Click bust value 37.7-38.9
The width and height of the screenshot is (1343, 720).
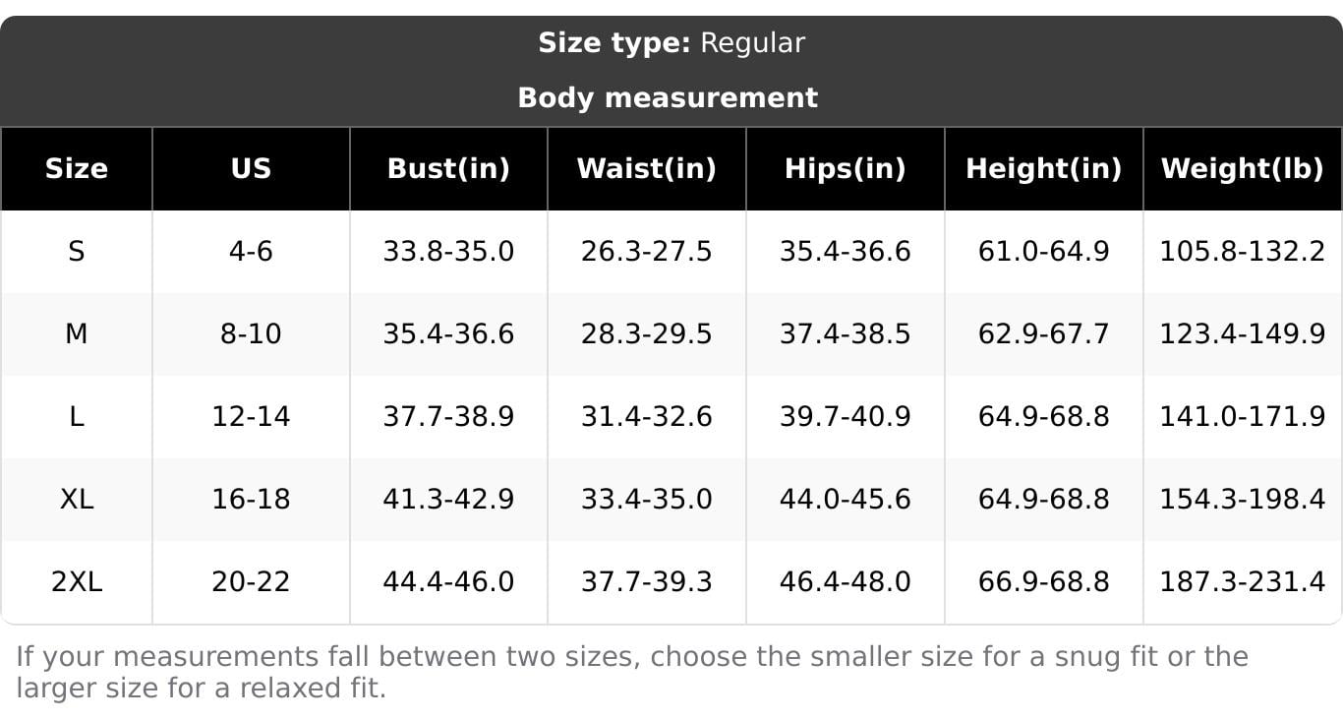tap(448, 417)
